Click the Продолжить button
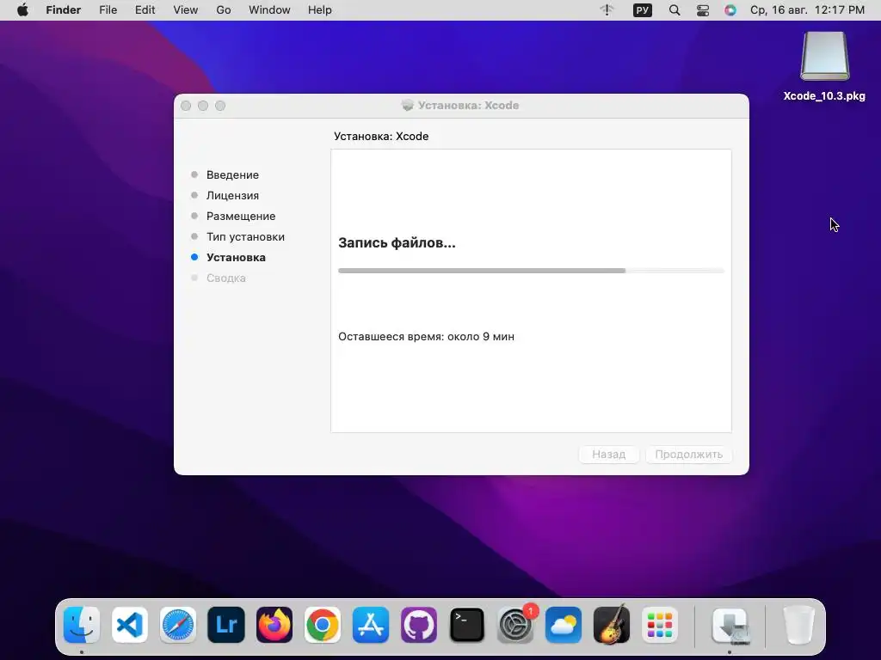This screenshot has width=881, height=660. (x=689, y=454)
